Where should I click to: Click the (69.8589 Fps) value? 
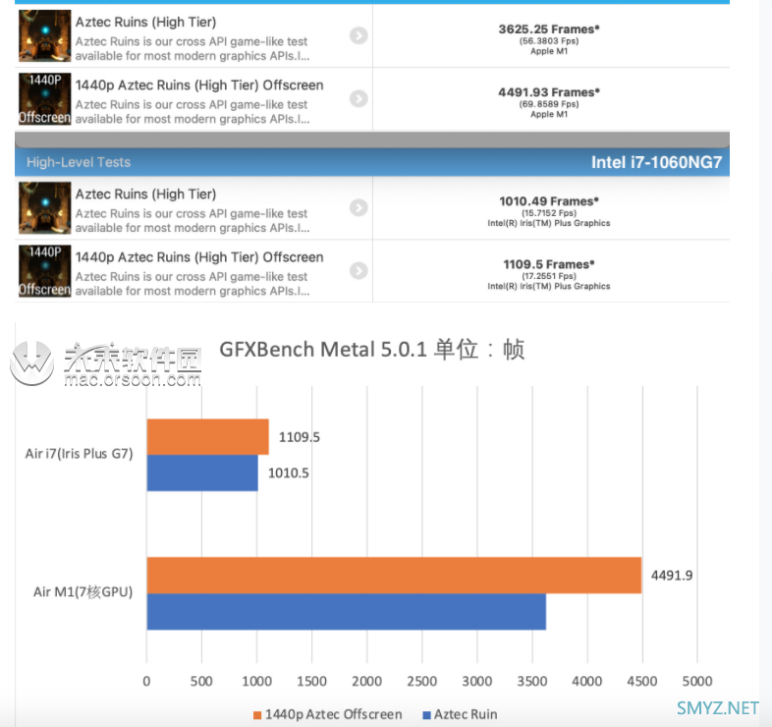tap(549, 104)
